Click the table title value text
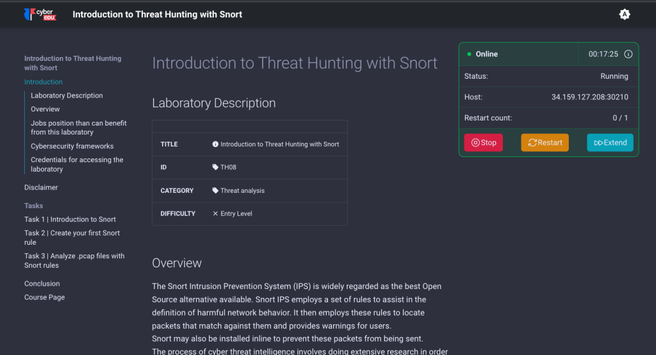656x355 pixels. point(279,144)
